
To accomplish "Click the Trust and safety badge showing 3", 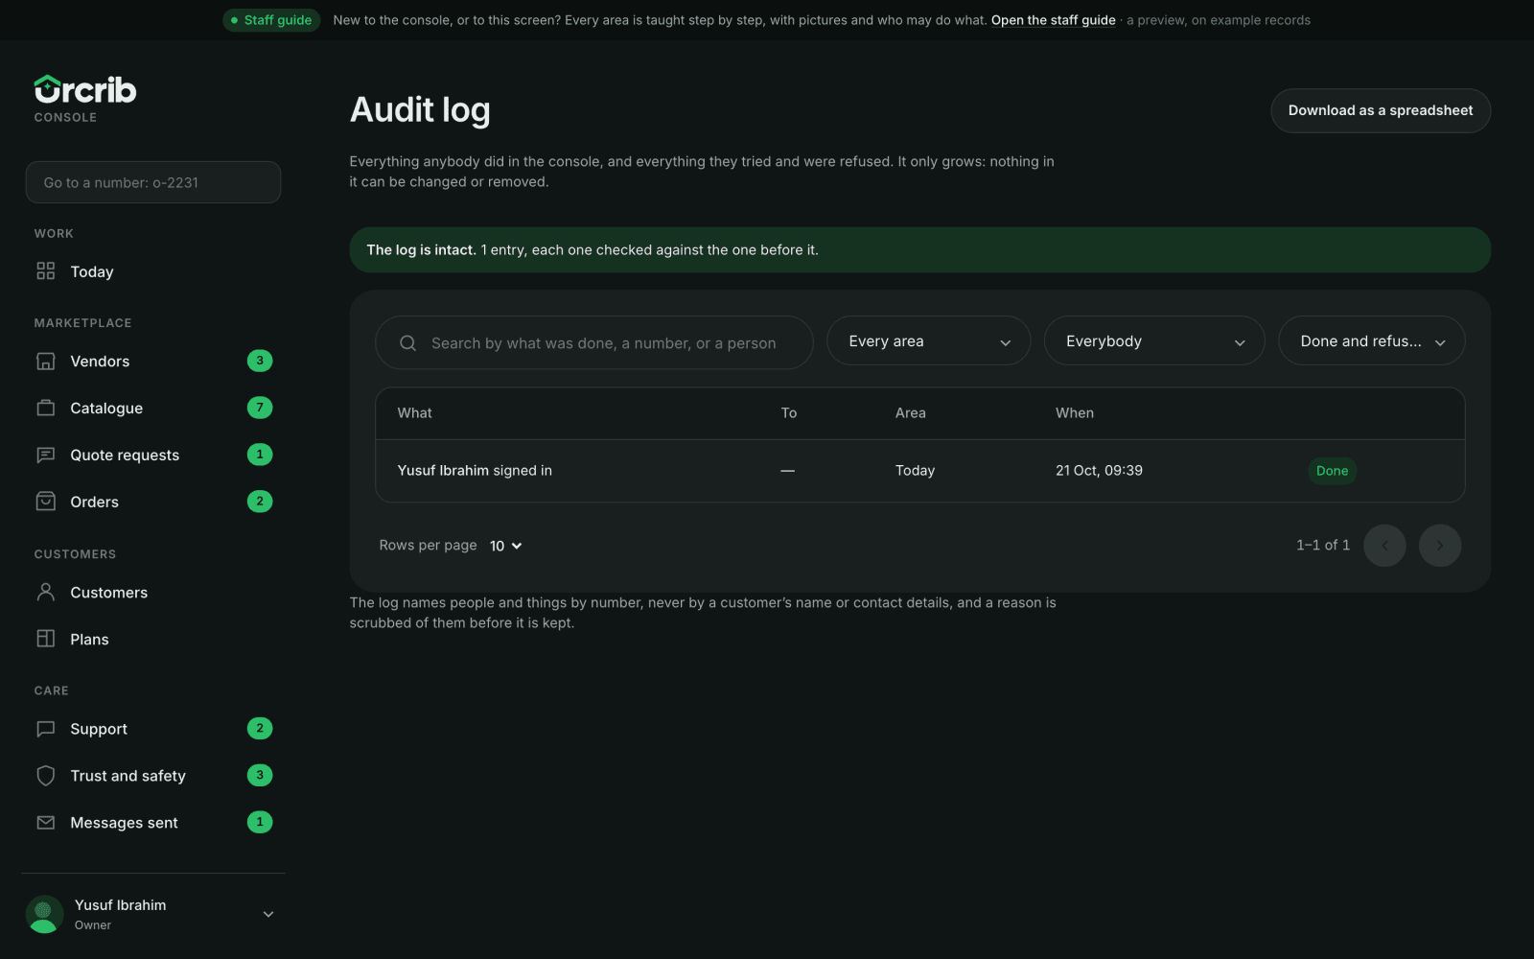I will pyautogui.click(x=260, y=775).
